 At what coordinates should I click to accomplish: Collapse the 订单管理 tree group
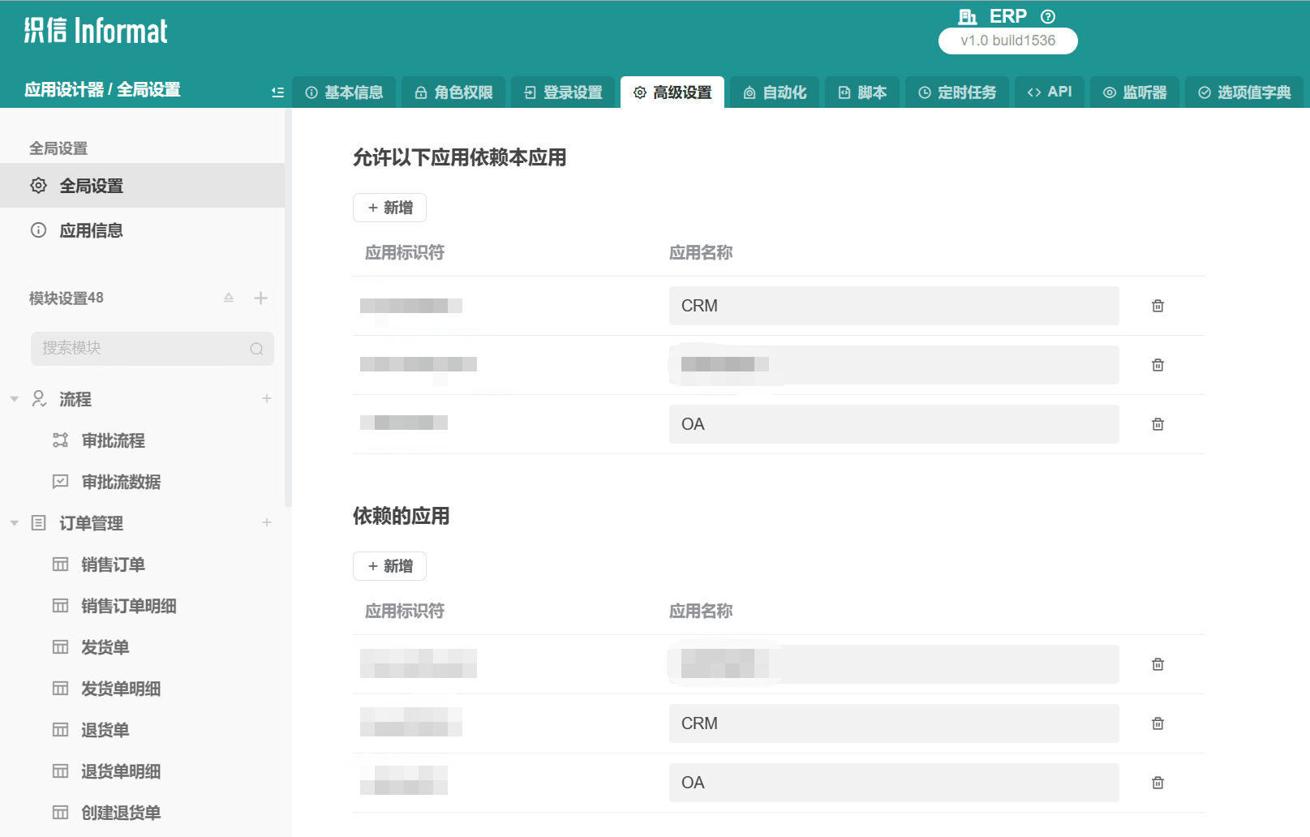click(x=15, y=523)
